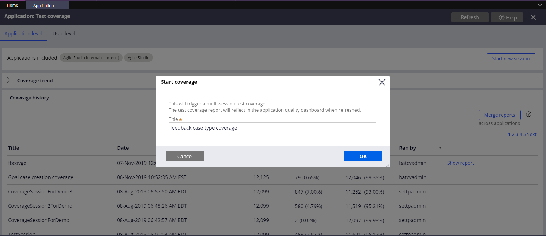Click the 79 (0.65%) covered cell

click(307, 177)
